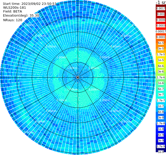Image resolution: width=166 pixels, height=155 pixels.
Task: Select the '3.00km' label in the lower-right quadrant
Action: [116, 111]
